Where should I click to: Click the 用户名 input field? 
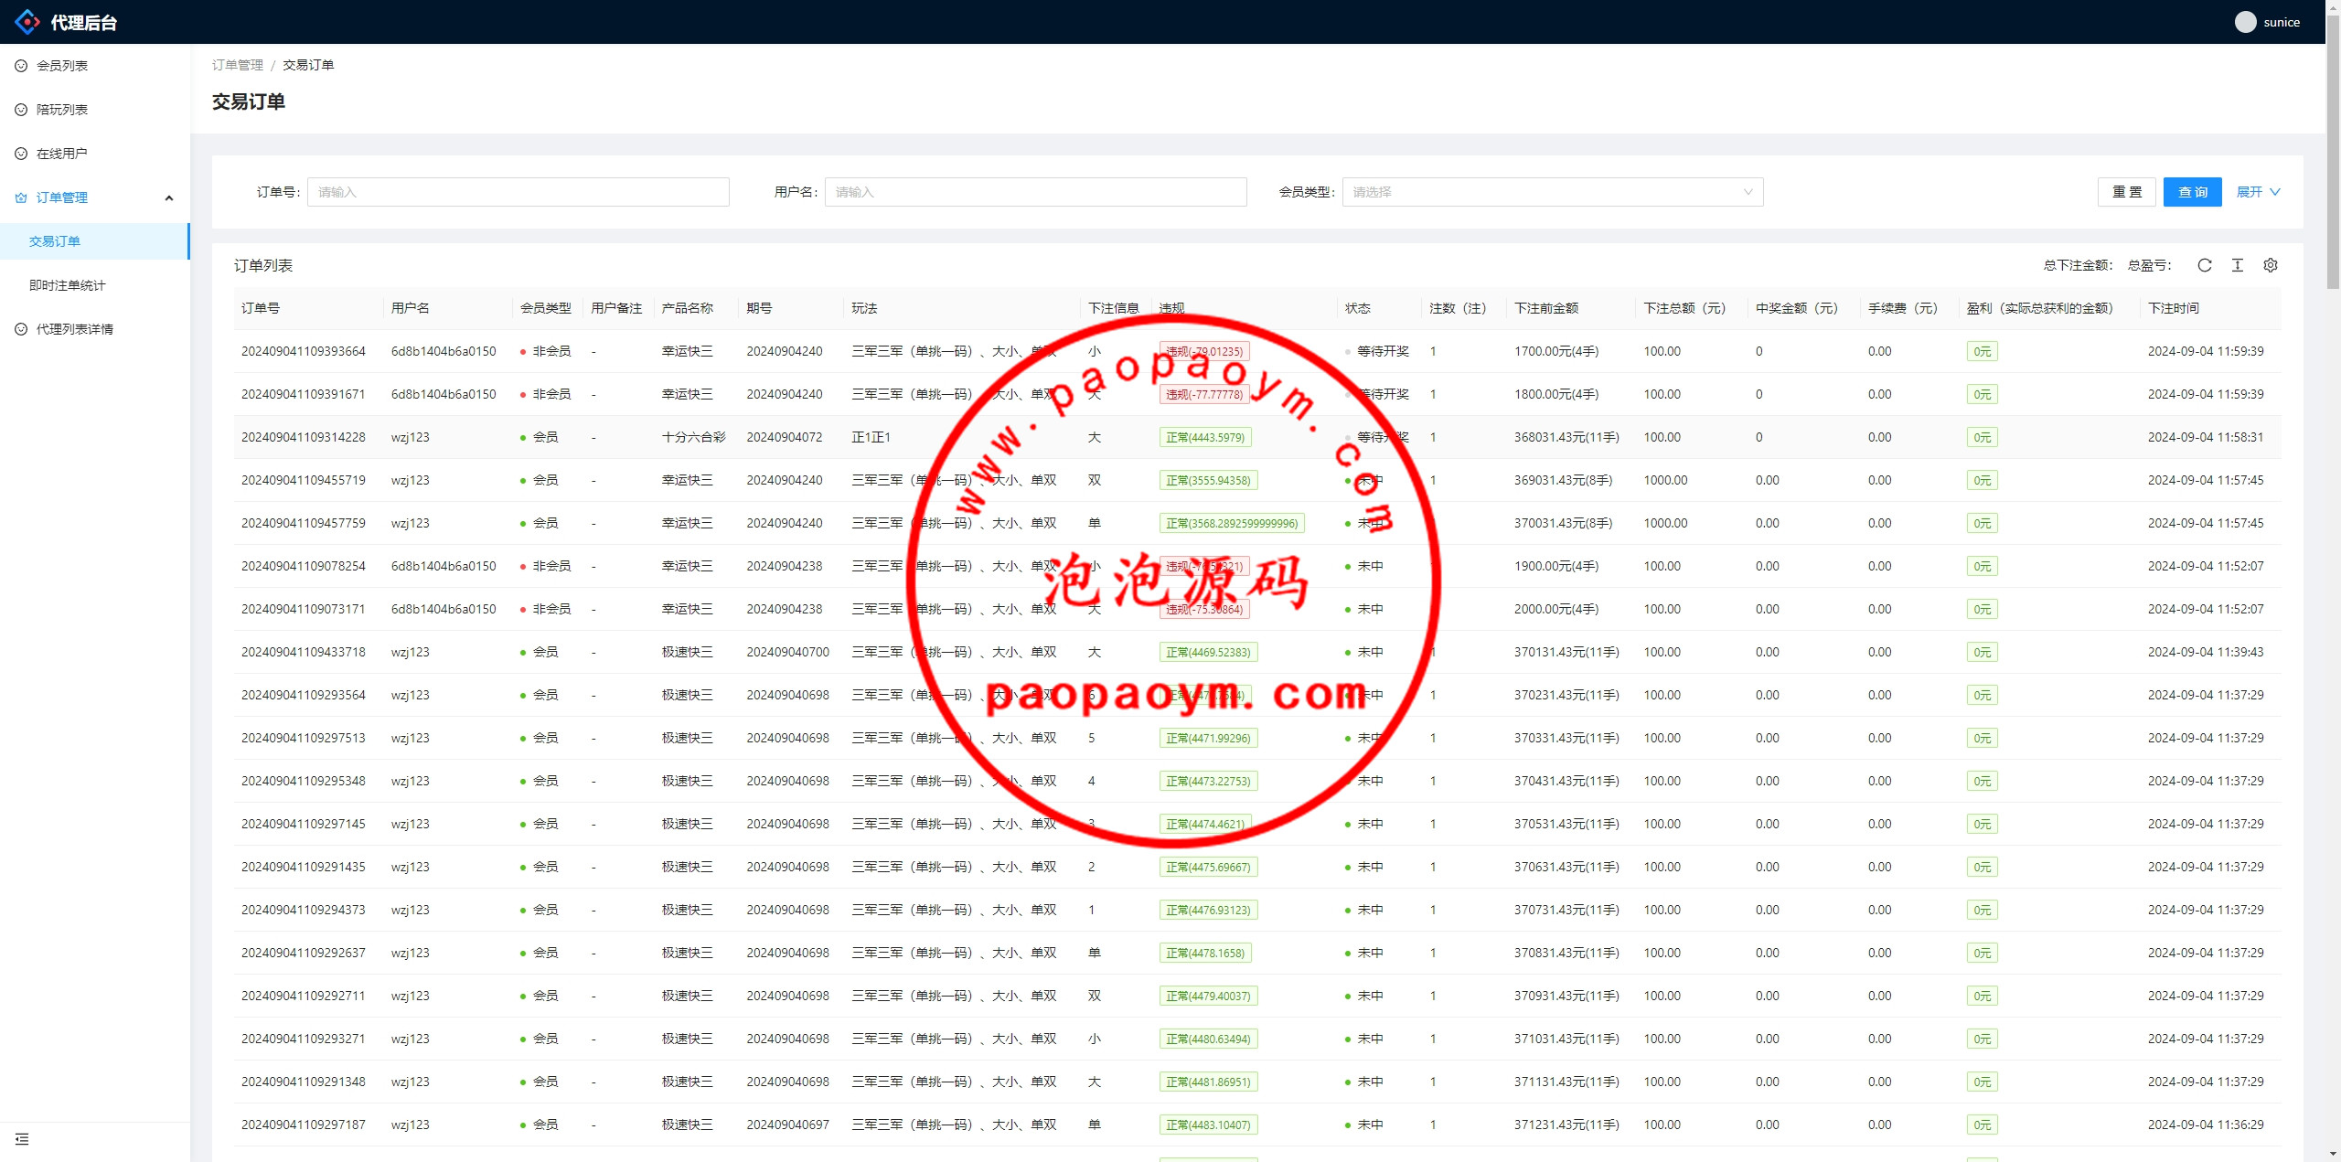pos(1036,192)
